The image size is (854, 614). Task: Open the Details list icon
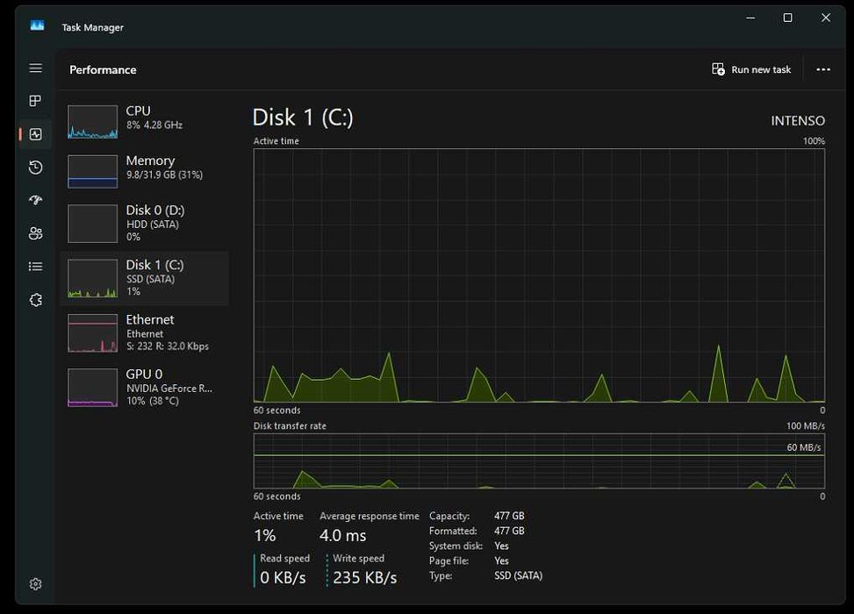[35, 266]
